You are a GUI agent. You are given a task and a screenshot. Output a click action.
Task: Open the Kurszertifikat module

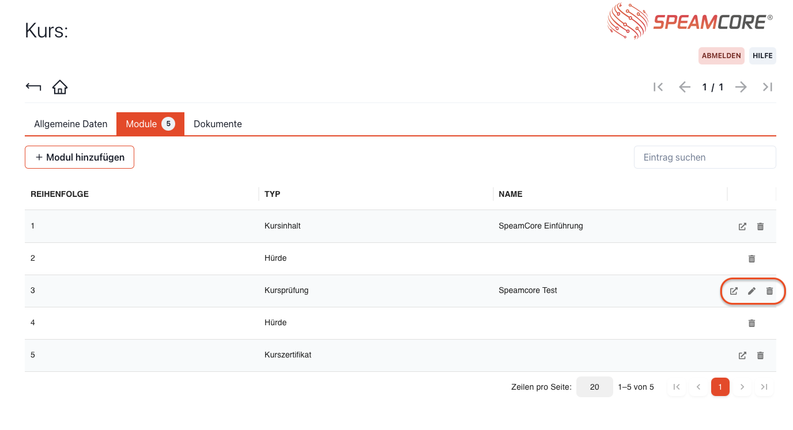(742, 355)
